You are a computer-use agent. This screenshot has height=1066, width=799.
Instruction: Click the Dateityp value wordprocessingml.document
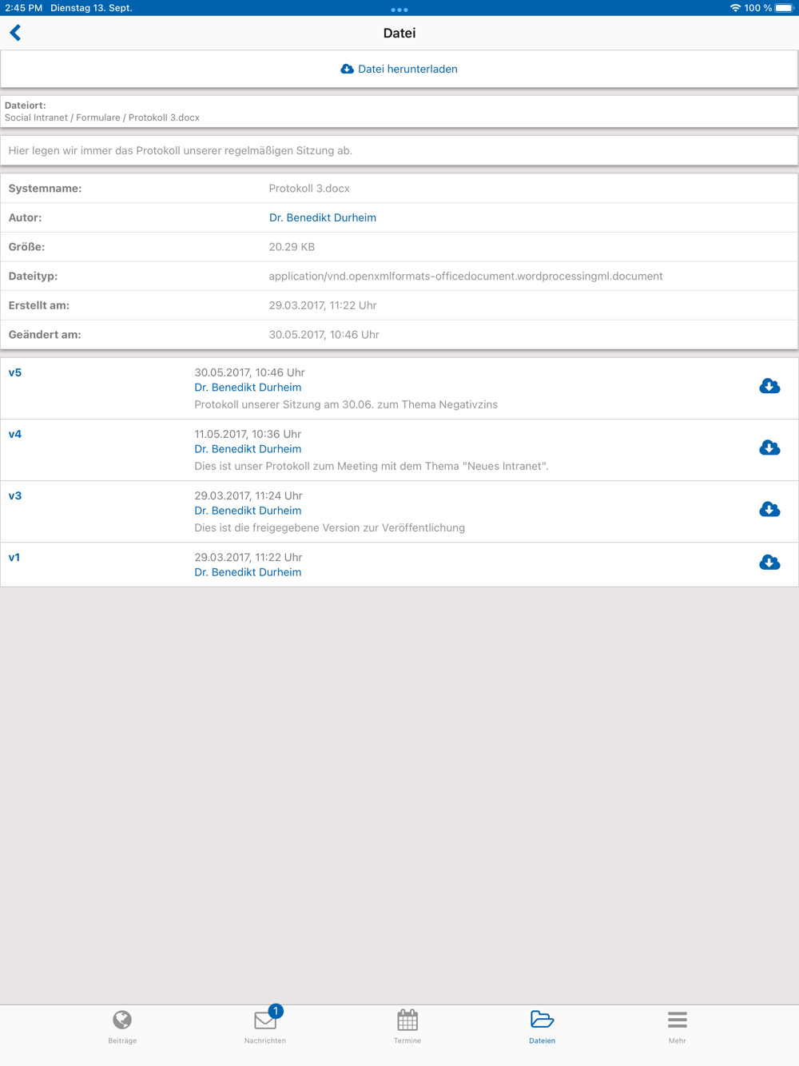click(x=466, y=276)
